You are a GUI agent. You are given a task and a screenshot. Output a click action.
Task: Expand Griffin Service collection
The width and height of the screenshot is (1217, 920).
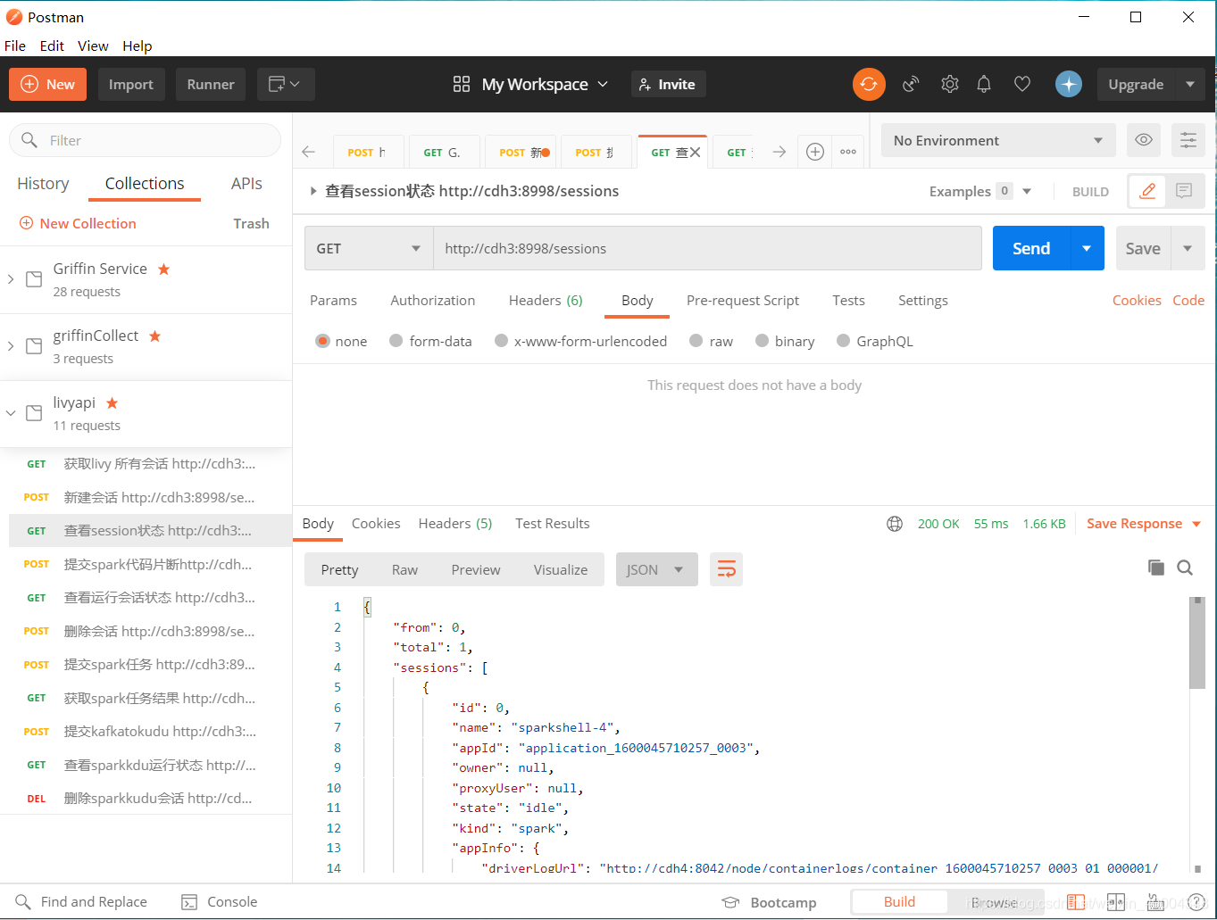[11, 279]
